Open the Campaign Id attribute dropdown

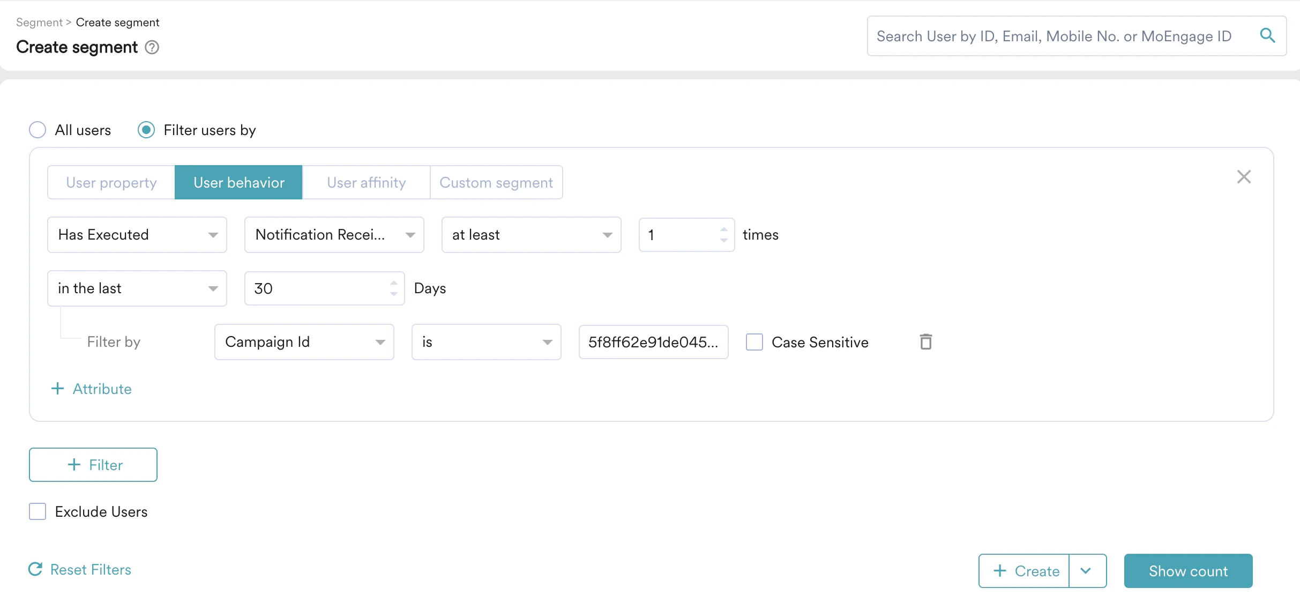coord(304,342)
